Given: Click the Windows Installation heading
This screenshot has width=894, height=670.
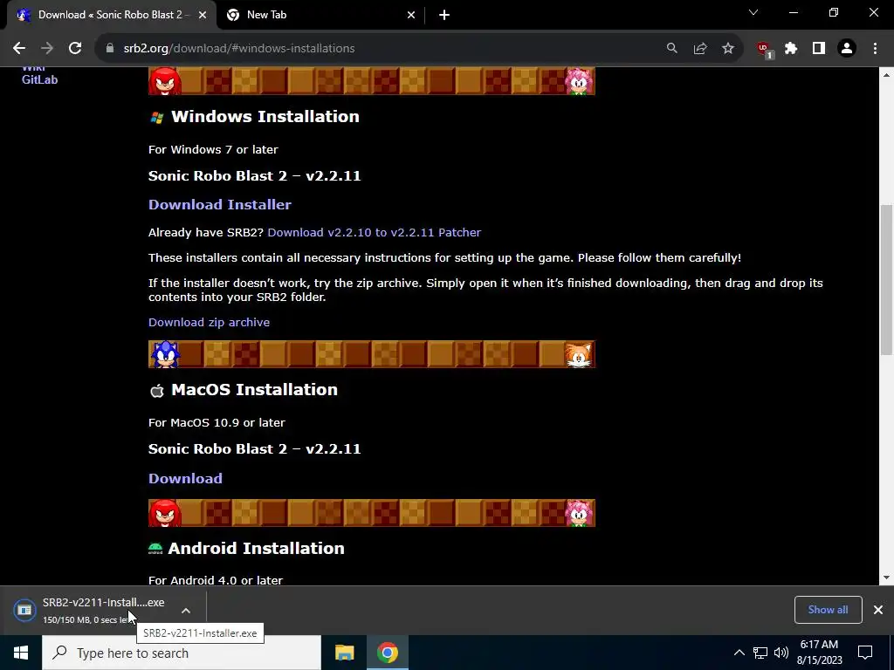Looking at the screenshot, I should pos(265,117).
